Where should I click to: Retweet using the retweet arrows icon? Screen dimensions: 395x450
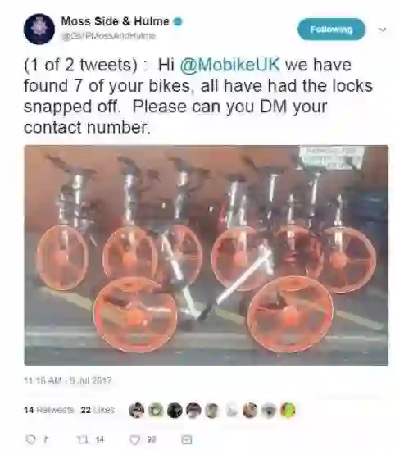(83, 439)
